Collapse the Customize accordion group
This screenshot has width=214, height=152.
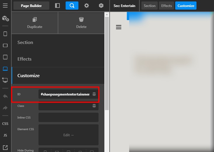[58, 75]
